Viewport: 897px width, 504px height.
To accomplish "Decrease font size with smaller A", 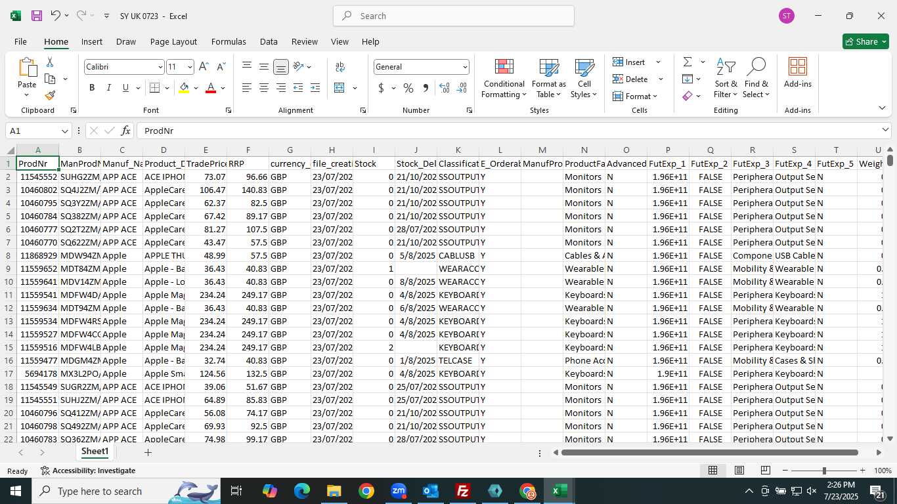I will (x=221, y=67).
